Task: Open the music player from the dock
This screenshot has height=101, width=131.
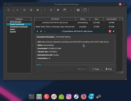Action: pos(76,97)
